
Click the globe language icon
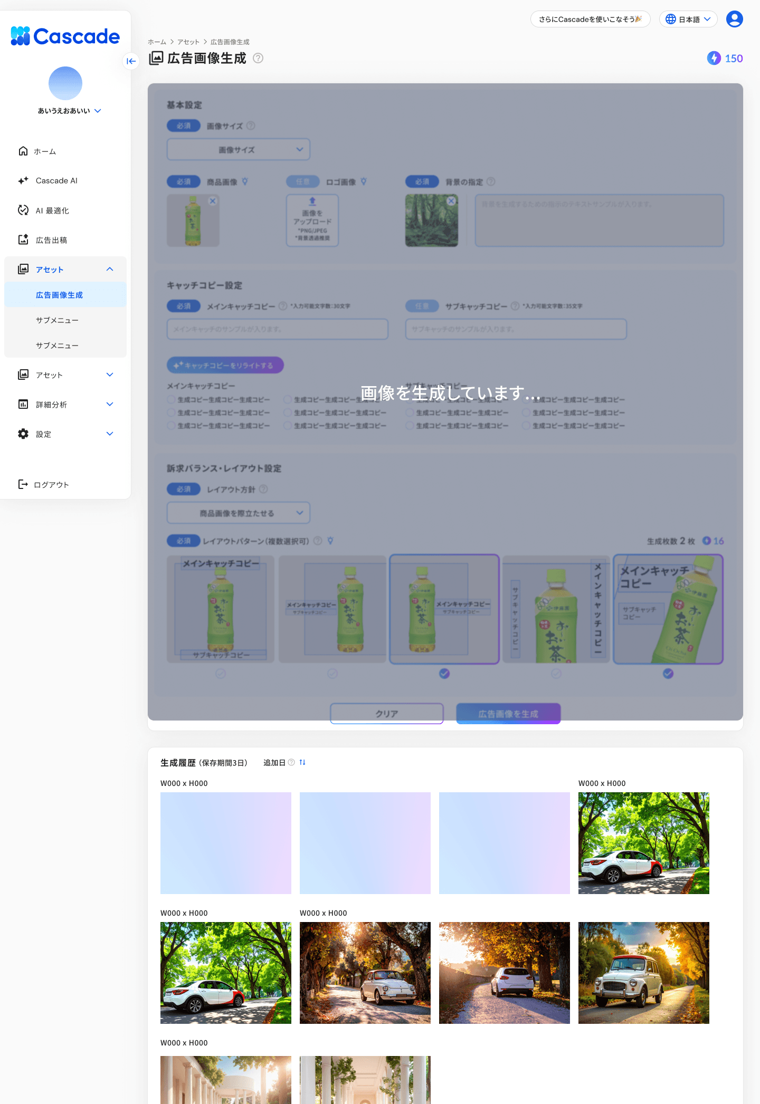(x=670, y=19)
